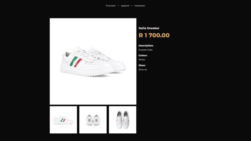Click the dot separator between Footwear and Apparel

point(118,6)
